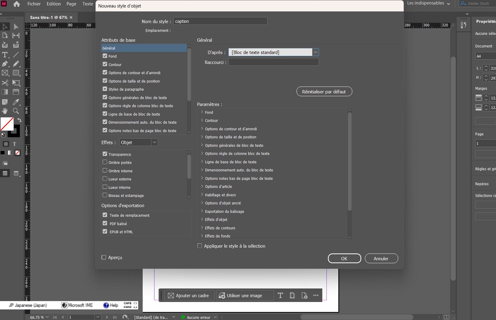Click the add page icon in contextual bar

click(x=304, y=296)
